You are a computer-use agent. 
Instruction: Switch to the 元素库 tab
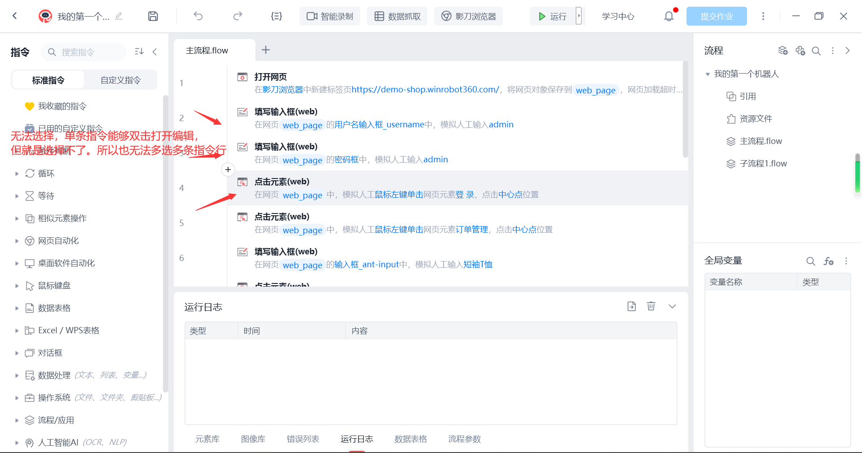(207, 439)
